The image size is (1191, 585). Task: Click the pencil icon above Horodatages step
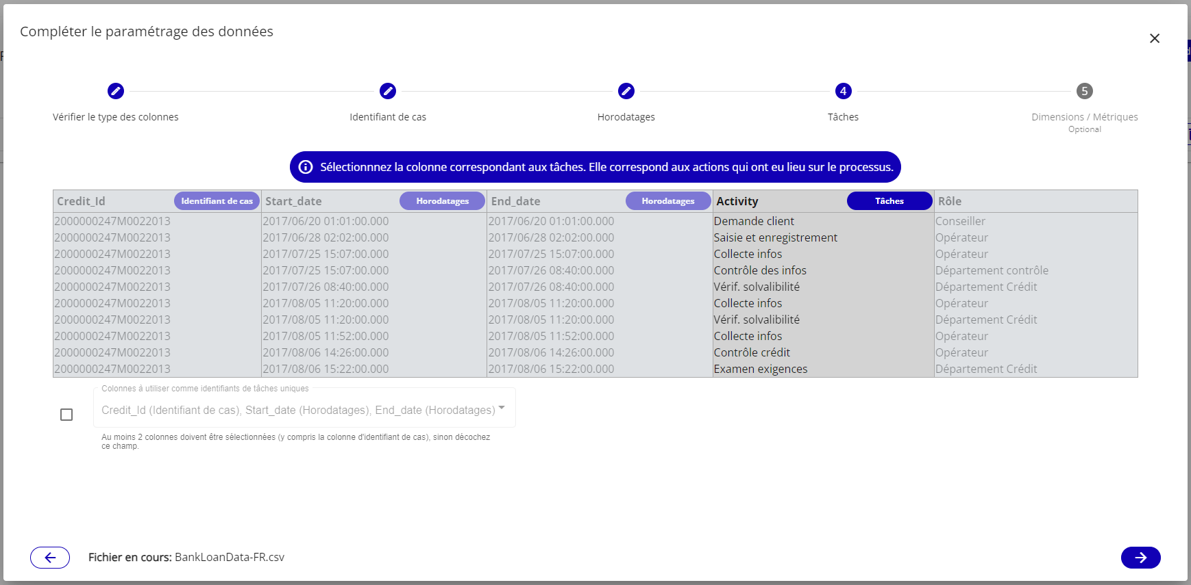pyautogui.click(x=626, y=91)
